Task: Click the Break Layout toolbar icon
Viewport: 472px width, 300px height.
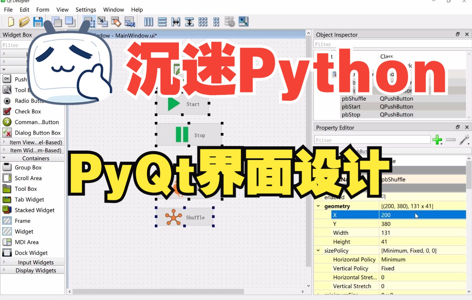Action: click(x=230, y=22)
